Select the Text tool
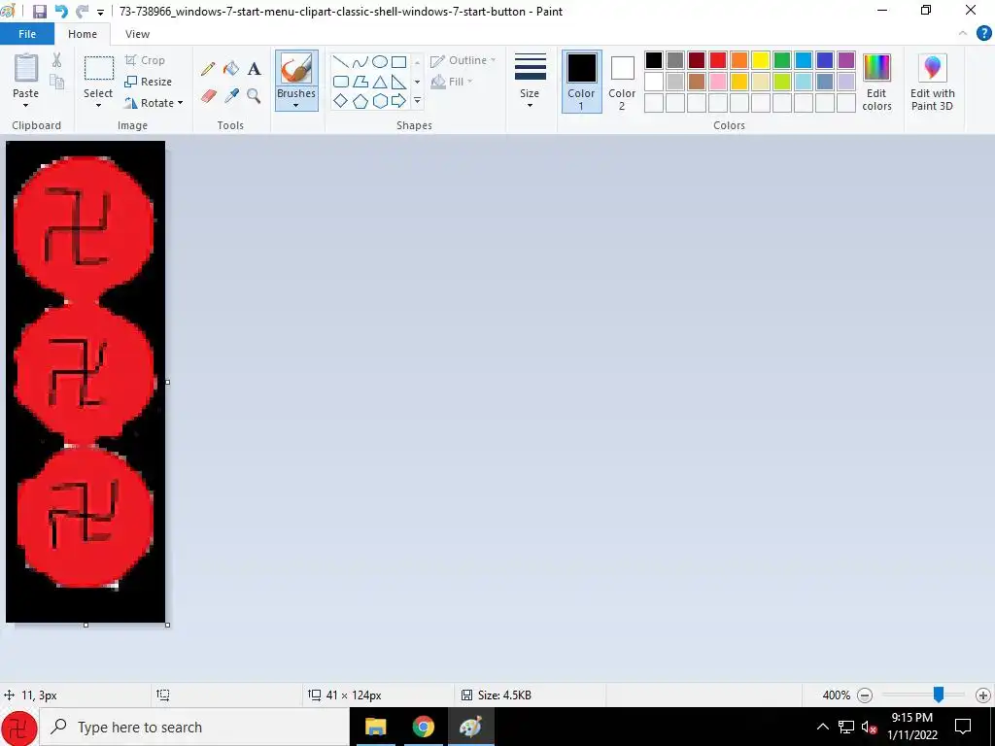The image size is (995, 746). click(x=254, y=69)
